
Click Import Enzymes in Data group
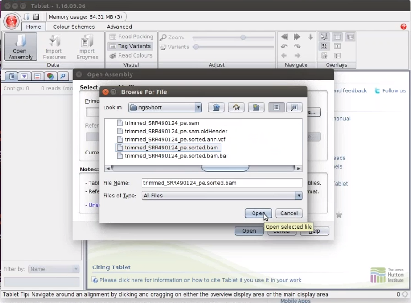[x=87, y=47]
